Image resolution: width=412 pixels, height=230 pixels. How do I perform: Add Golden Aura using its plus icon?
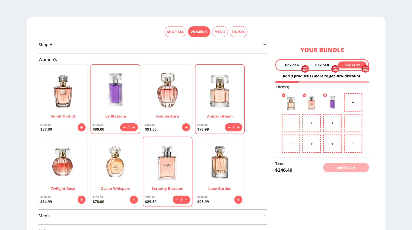(186, 127)
